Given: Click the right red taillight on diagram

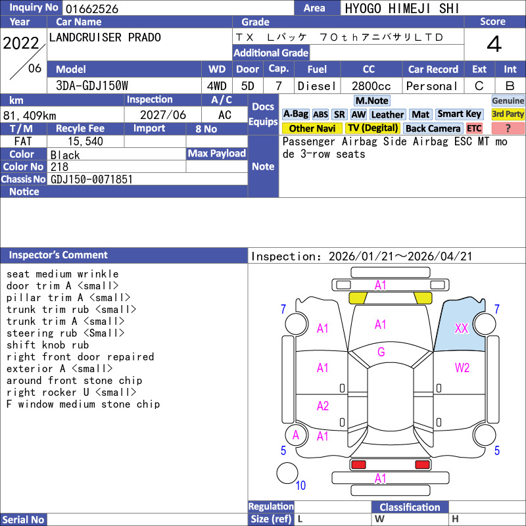Looking at the screenshot, I should click(x=422, y=465).
